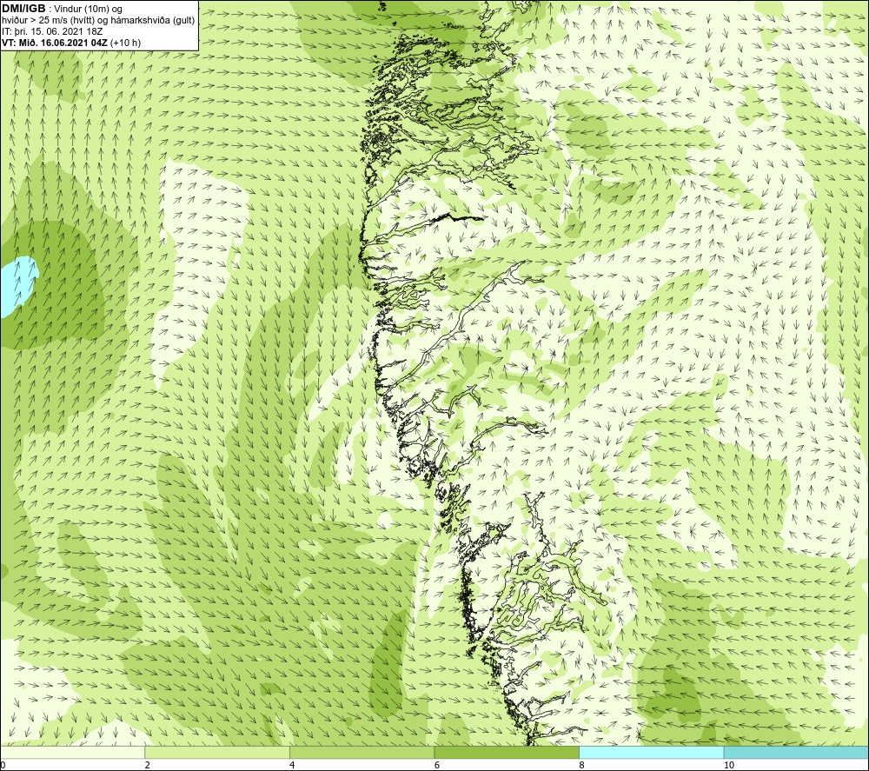Click the 0–2 m/s legend color swatch
The width and height of the screenshot is (869, 771).
[73, 752]
